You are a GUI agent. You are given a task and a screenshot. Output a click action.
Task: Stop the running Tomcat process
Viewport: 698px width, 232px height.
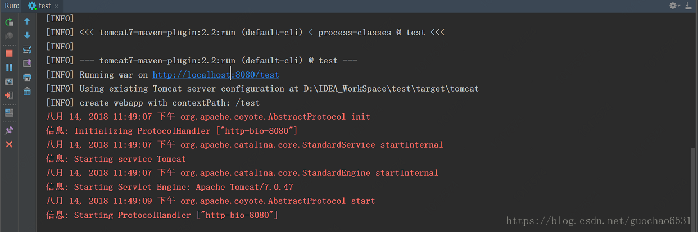(x=9, y=53)
